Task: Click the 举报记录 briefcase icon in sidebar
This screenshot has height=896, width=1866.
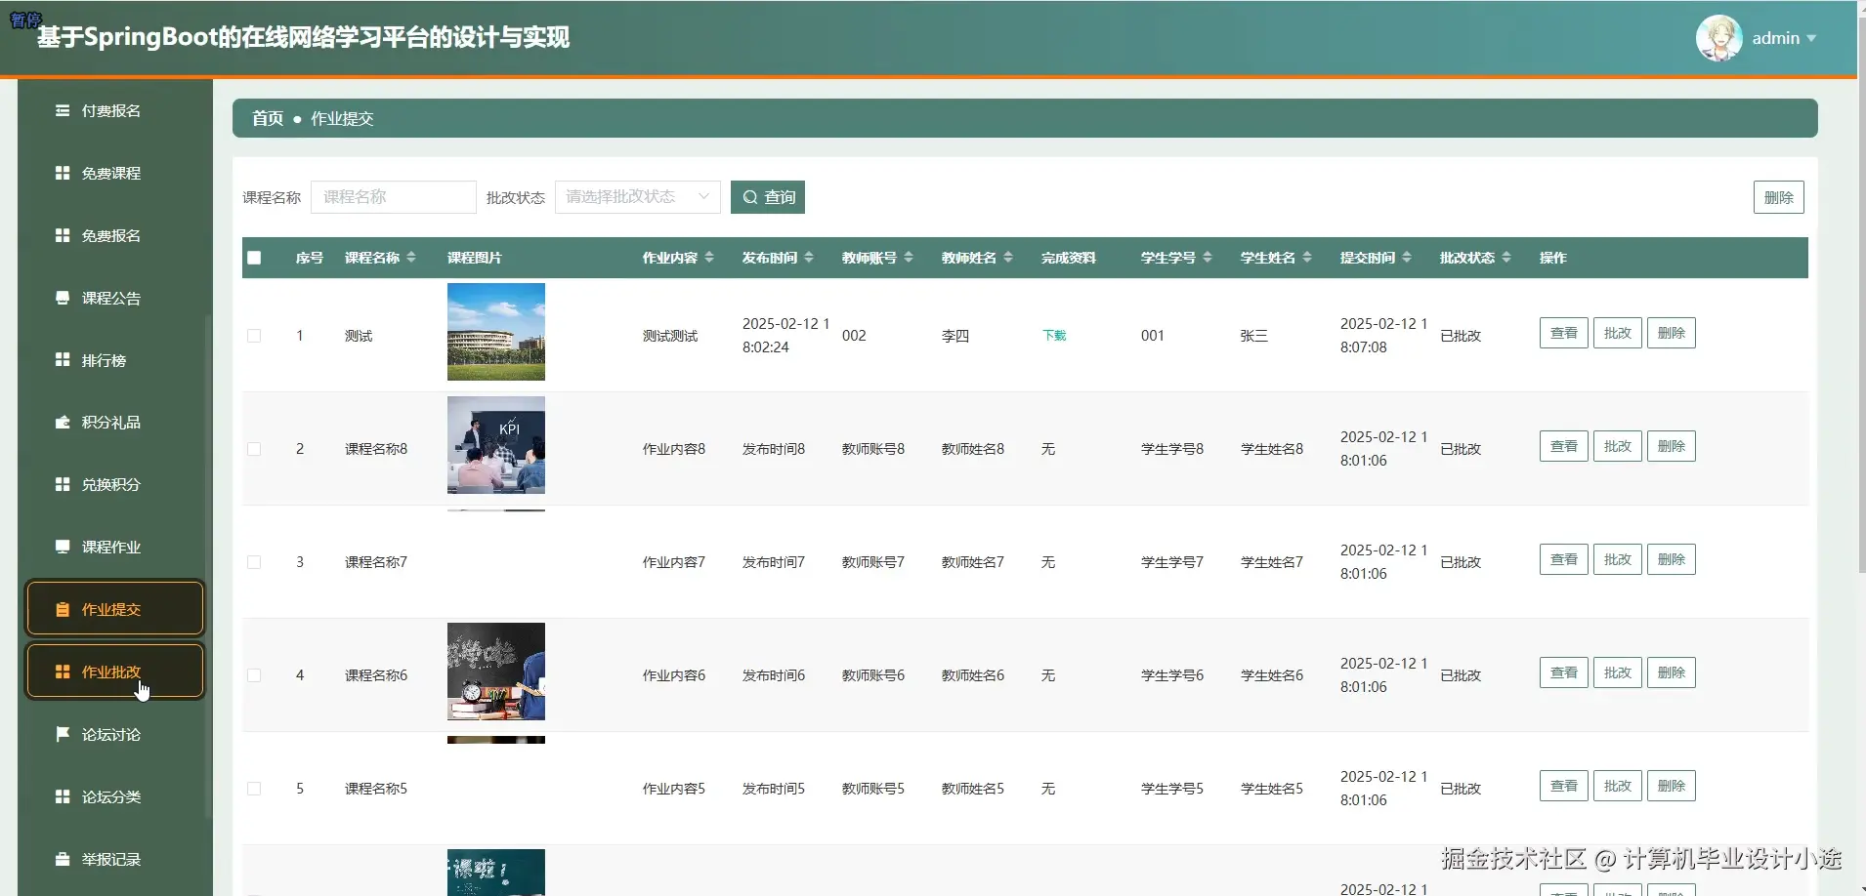Action: point(63,859)
